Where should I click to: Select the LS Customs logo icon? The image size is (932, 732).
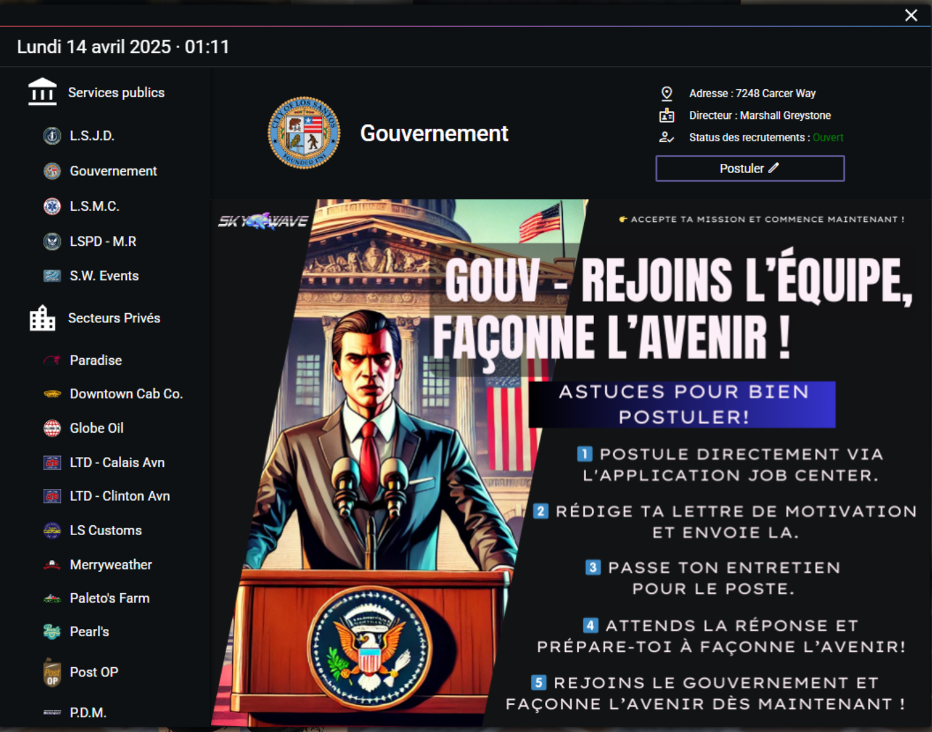(52, 531)
